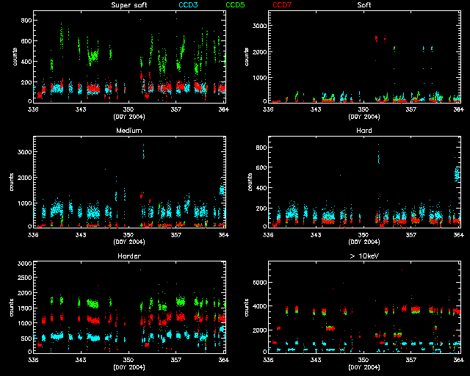
Task: Click "(DOY 2004)" label under Medium plot
Action: pos(129,242)
